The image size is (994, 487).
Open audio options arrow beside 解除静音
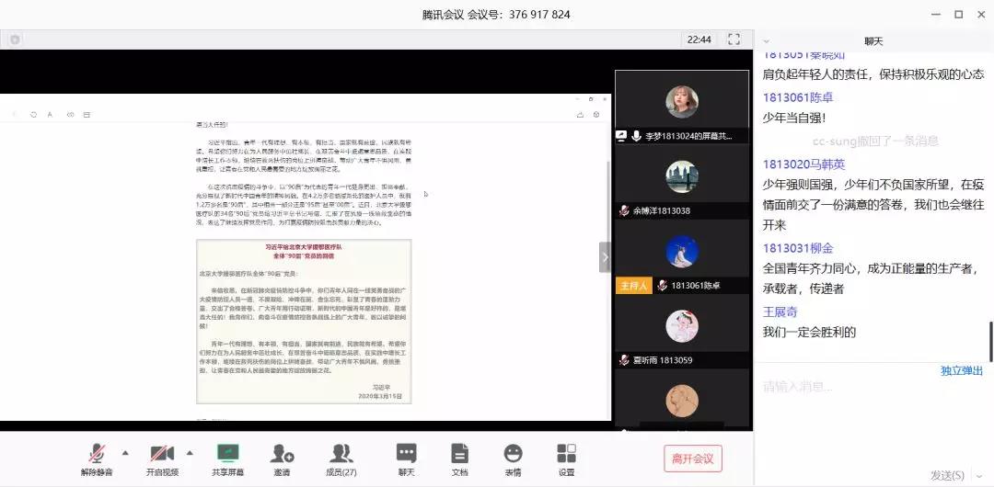(125, 452)
